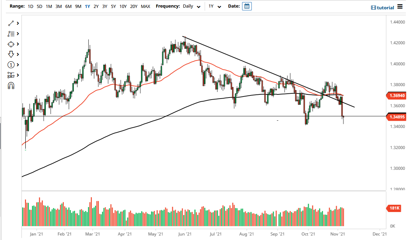Pick the numbered callout tool
This screenshot has width=409, height=240.
point(10,65)
